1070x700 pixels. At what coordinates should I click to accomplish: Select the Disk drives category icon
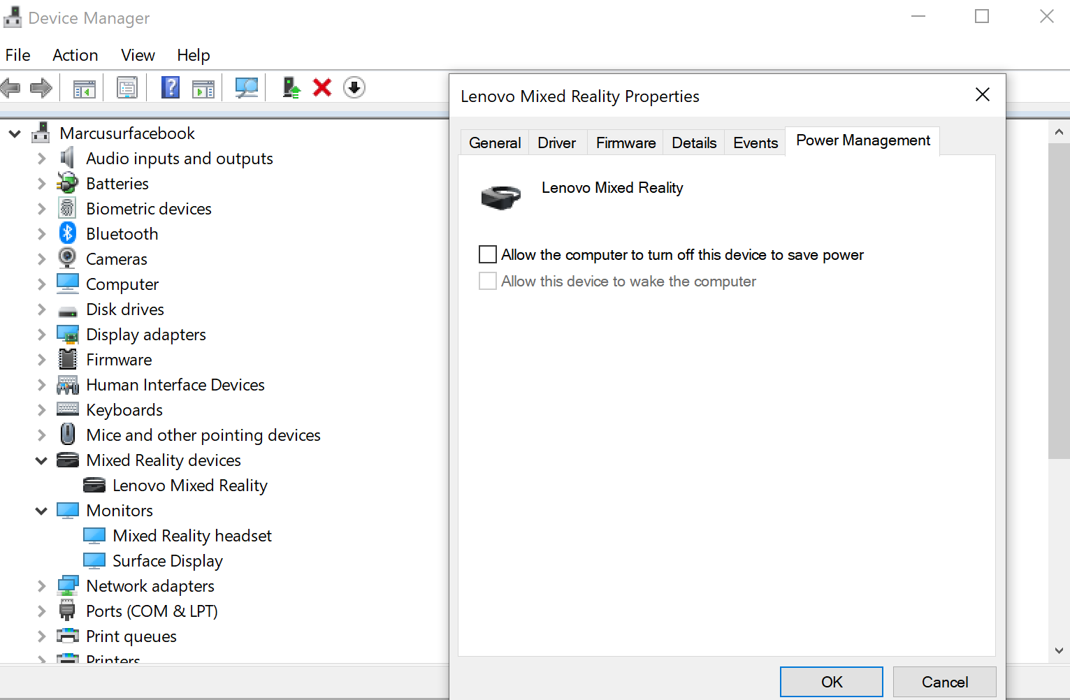[x=68, y=310]
